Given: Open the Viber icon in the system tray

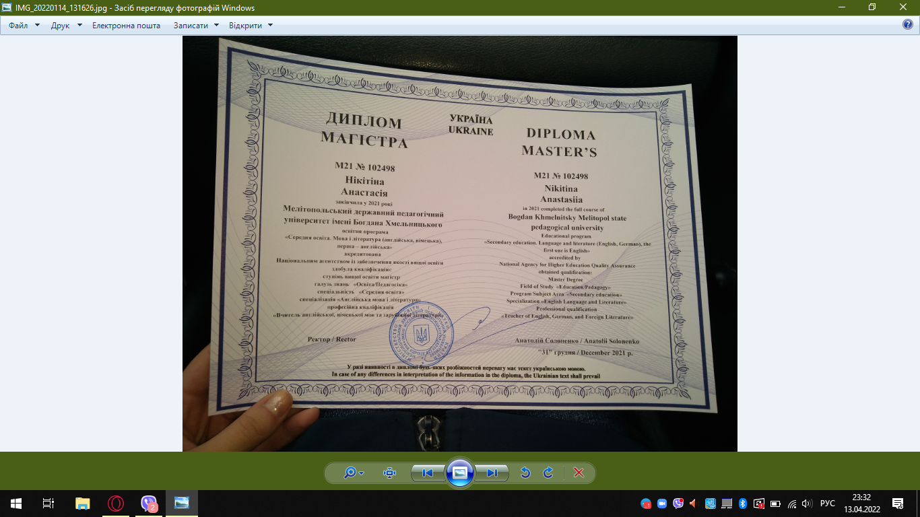Looking at the screenshot, I should click(678, 504).
